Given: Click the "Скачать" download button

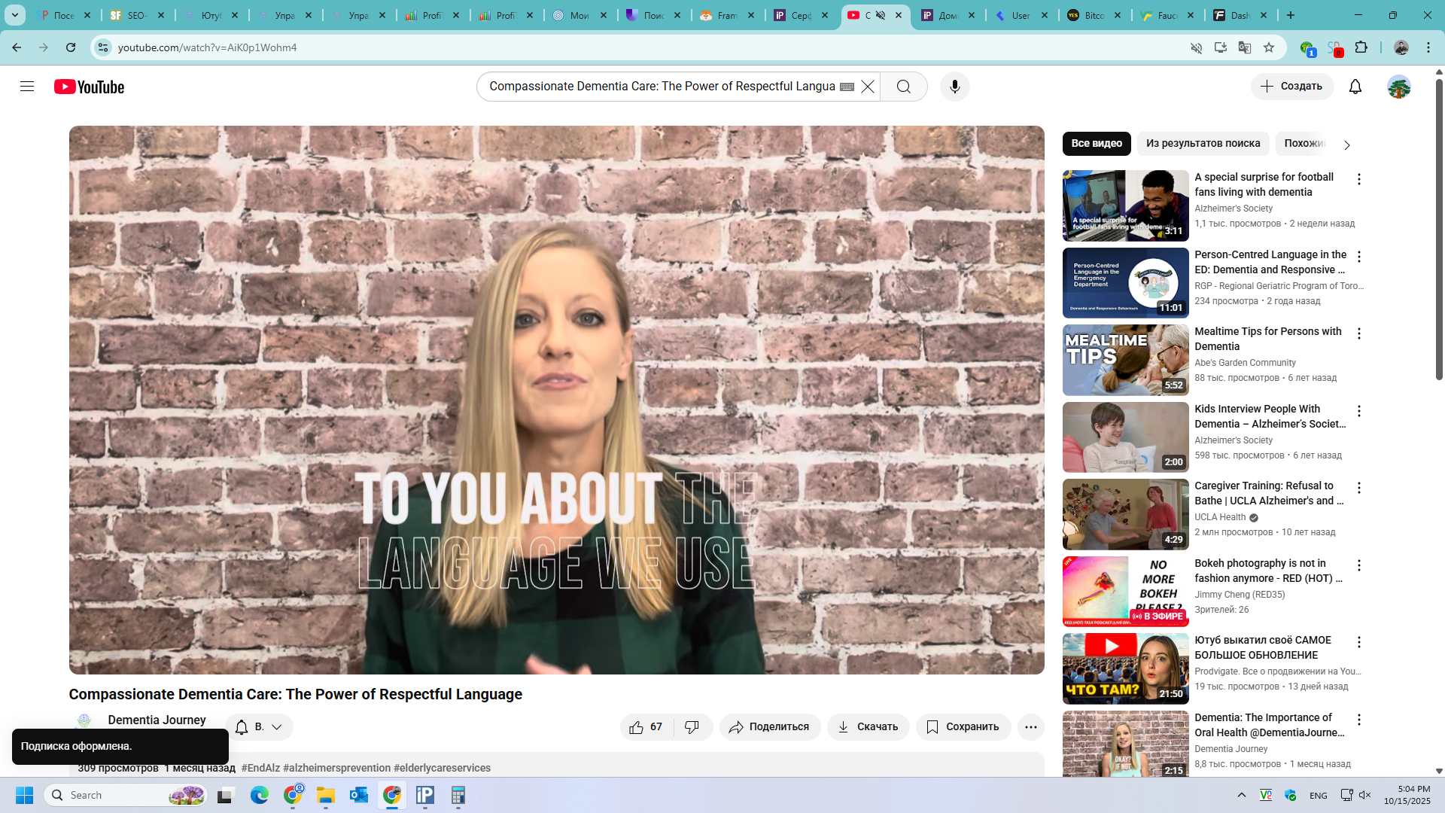Looking at the screenshot, I should pyautogui.click(x=868, y=726).
